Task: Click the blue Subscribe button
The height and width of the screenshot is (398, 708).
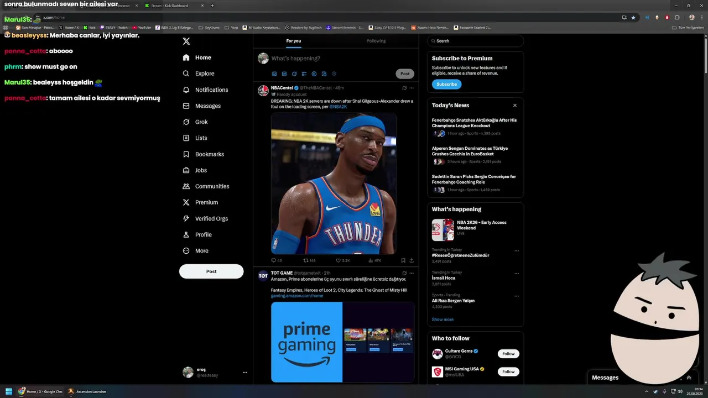Action: coord(446,85)
